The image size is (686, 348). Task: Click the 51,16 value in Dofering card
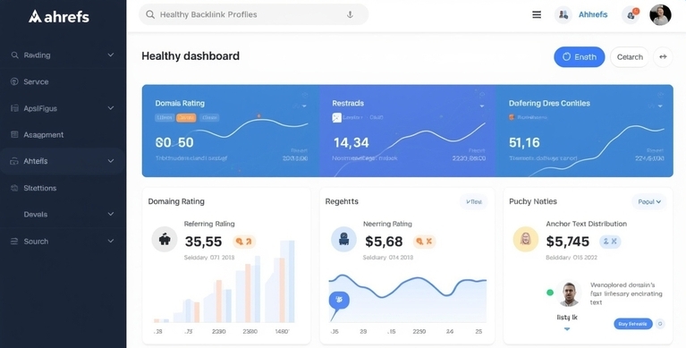524,143
